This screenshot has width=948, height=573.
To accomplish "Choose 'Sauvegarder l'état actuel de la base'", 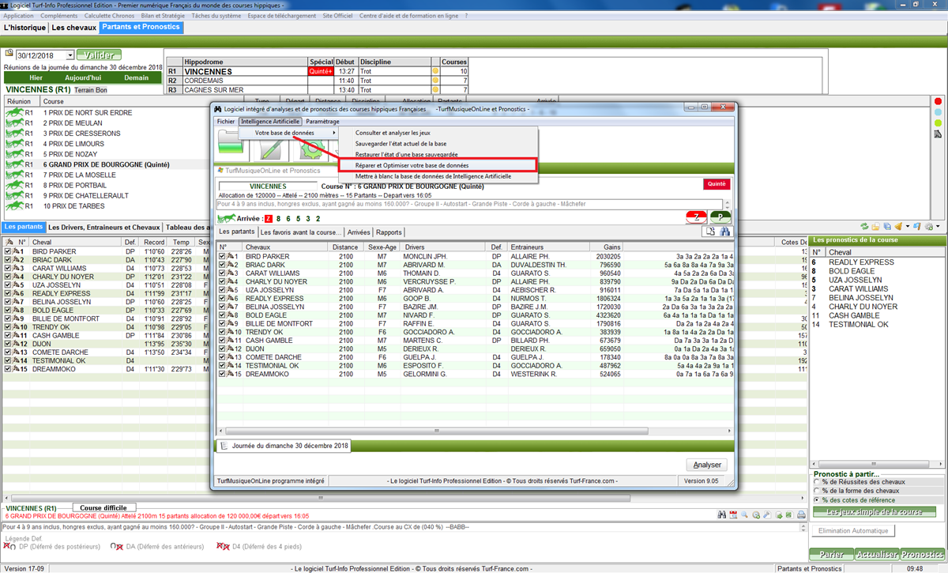I will [402, 144].
